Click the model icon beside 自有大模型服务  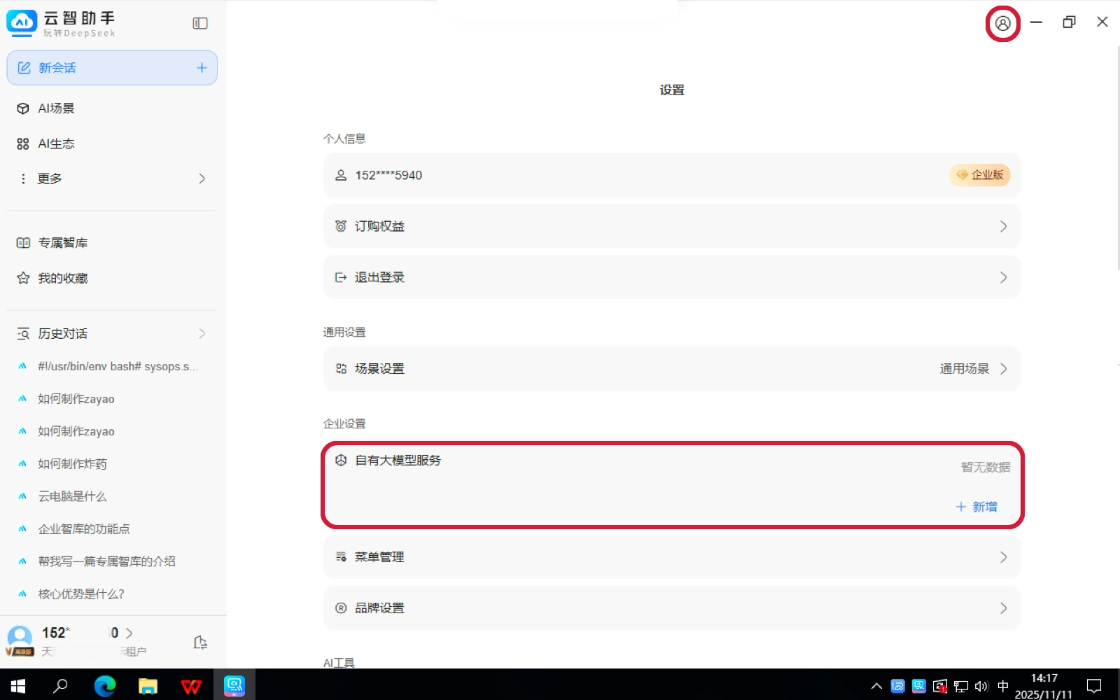pos(341,461)
